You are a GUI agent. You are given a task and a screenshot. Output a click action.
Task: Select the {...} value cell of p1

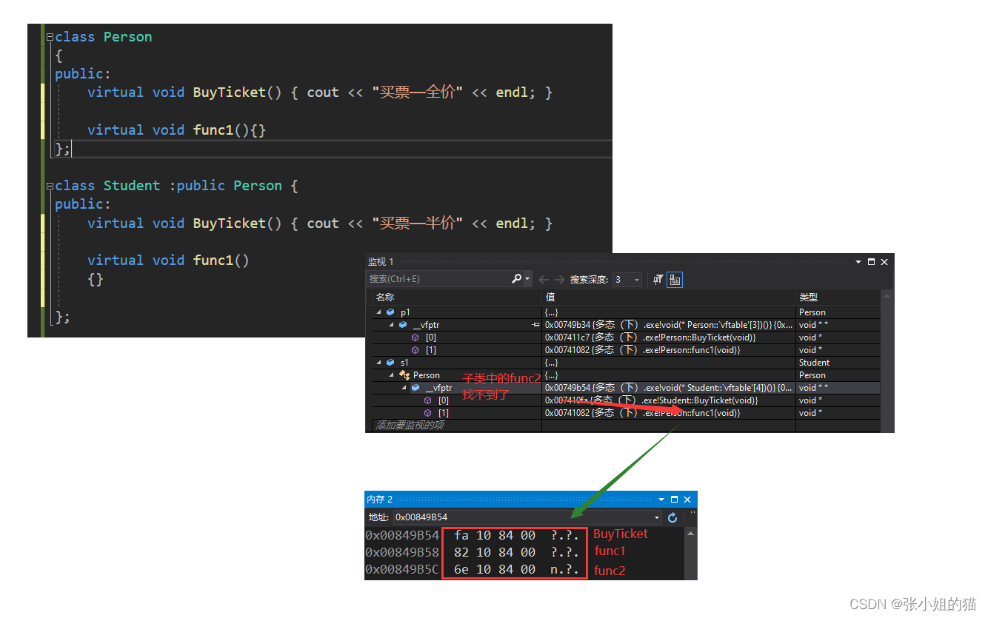(x=552, y=312)
